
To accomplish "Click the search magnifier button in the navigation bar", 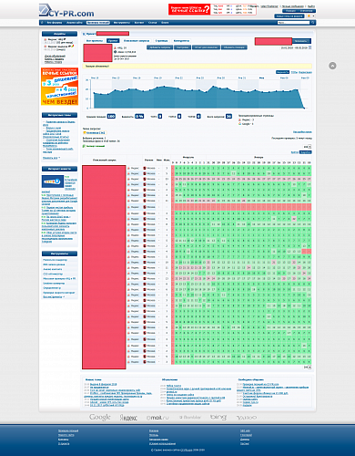I will (313, 23).
